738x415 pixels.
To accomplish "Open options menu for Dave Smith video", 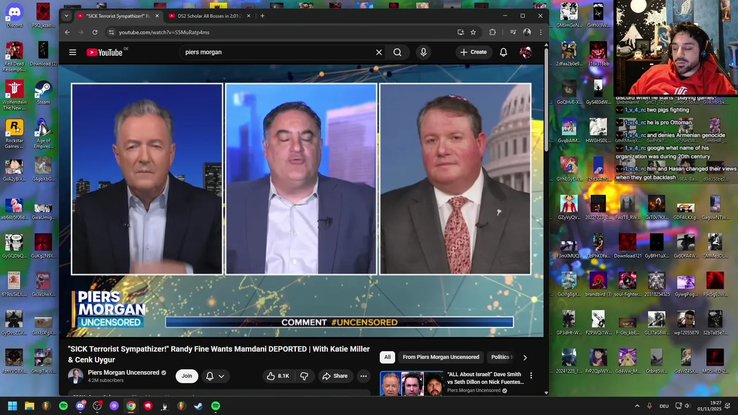I will (531, 375).
